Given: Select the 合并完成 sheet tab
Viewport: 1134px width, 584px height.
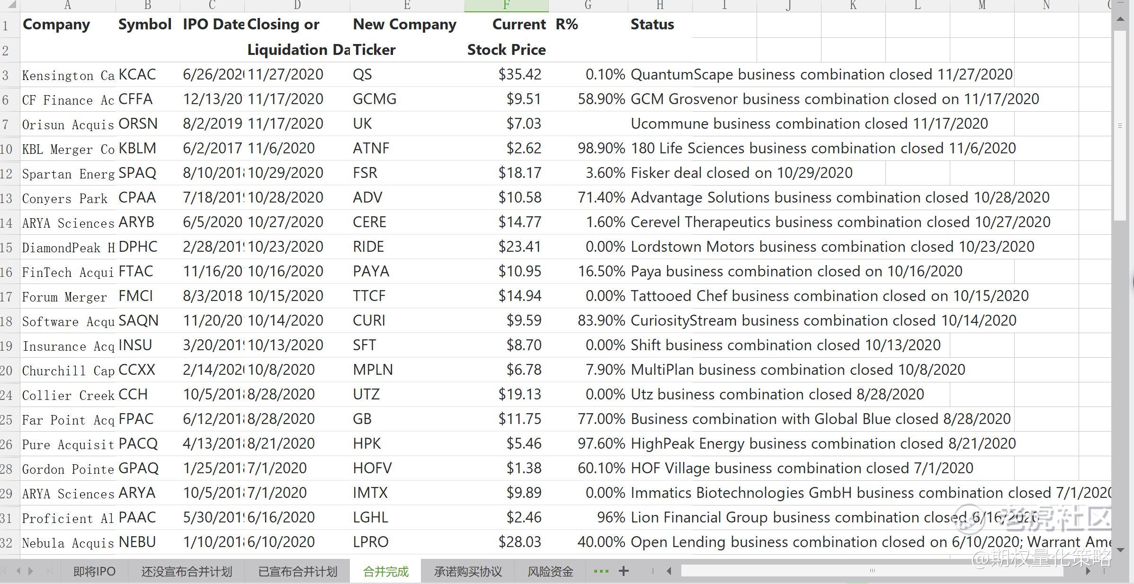Looking at the screenshot, I should 385,572.
